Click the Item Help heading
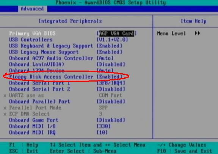The height and width of the screenshot is (154, 218). (x=193, y=21)
